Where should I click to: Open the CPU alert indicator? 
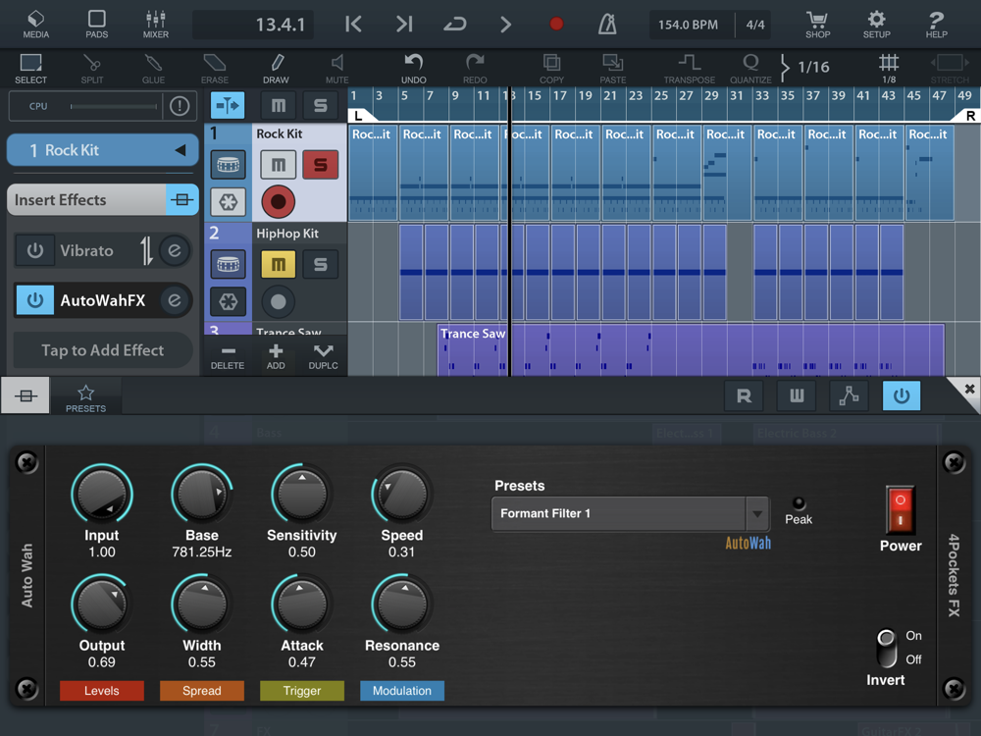(x=180, y=106)
